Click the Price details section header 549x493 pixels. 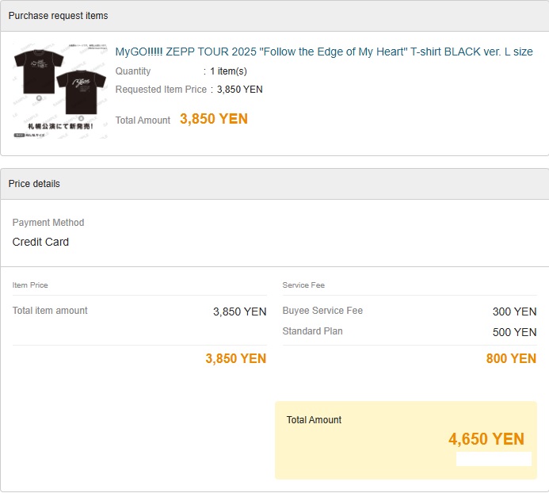coord(34,184)
